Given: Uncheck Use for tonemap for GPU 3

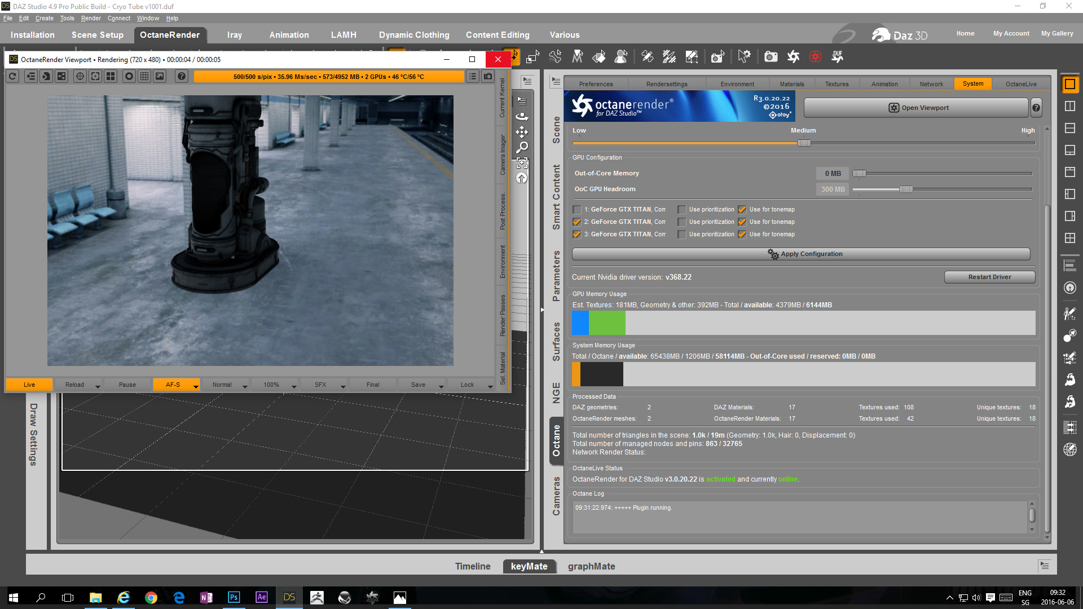Looking at the screenshot, I should (742, 235).
